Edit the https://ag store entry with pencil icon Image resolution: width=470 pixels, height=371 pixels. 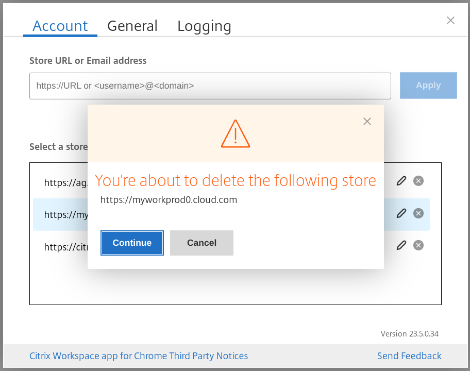tap(401, 181)
